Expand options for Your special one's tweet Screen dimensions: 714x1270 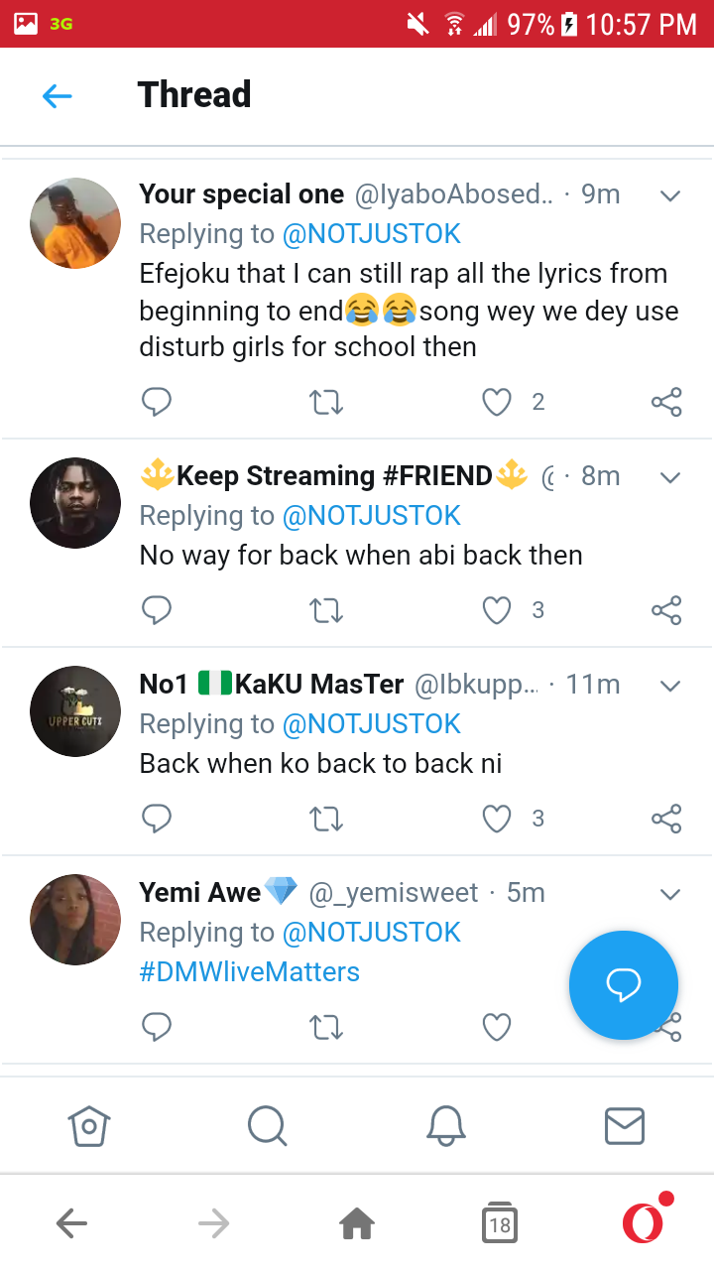(x=670, y=195)
